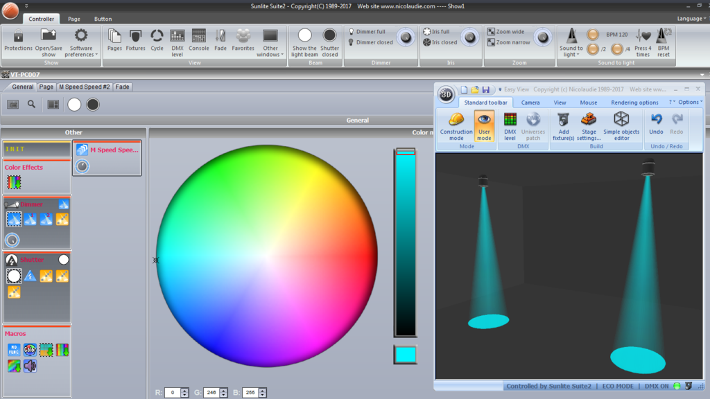Open the Protections lock icon
This screenshot has height=399, width=710.
(18, 40)
